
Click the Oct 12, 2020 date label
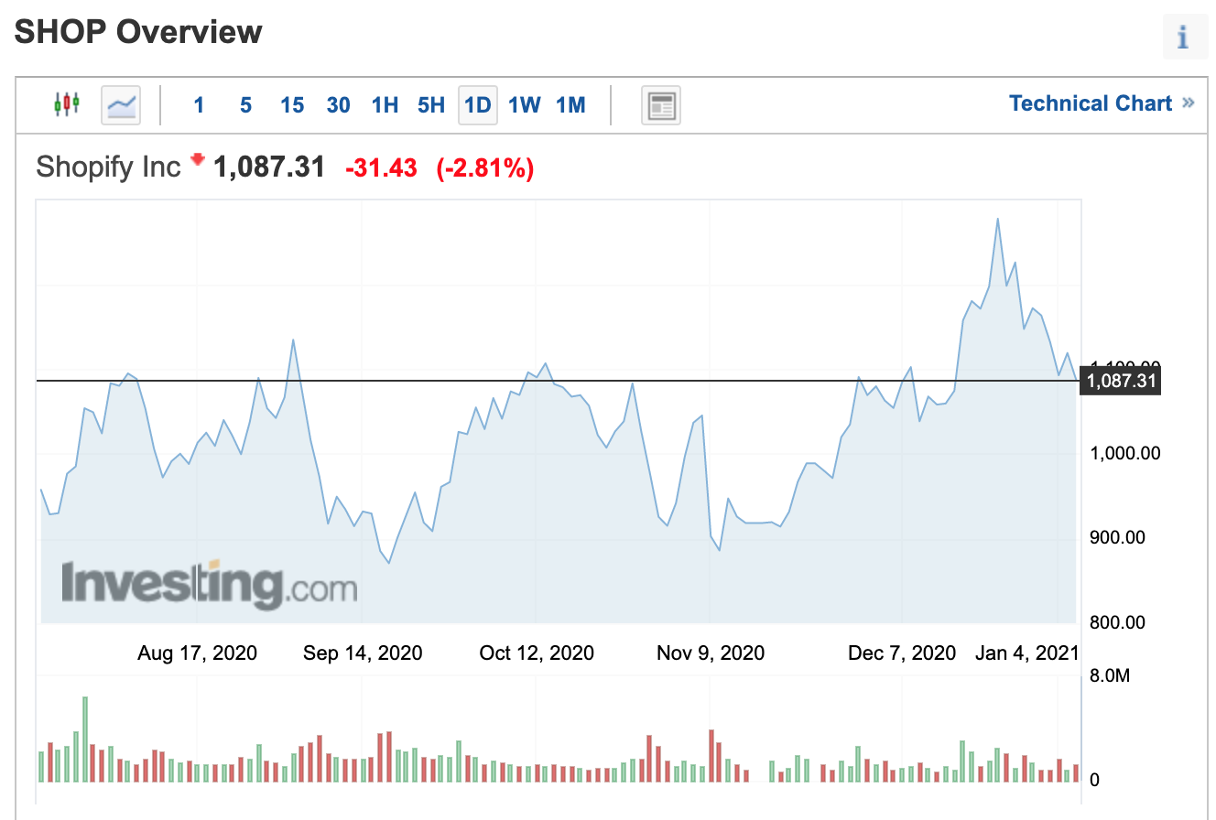click(x=537, y=653)
